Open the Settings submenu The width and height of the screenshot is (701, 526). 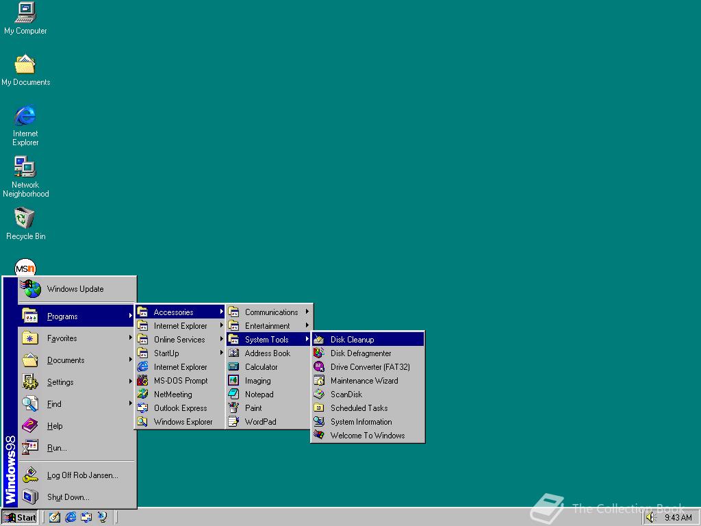[77, 382]
